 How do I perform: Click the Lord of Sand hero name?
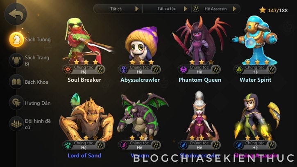pyautogui.click(x=84, y=156)
